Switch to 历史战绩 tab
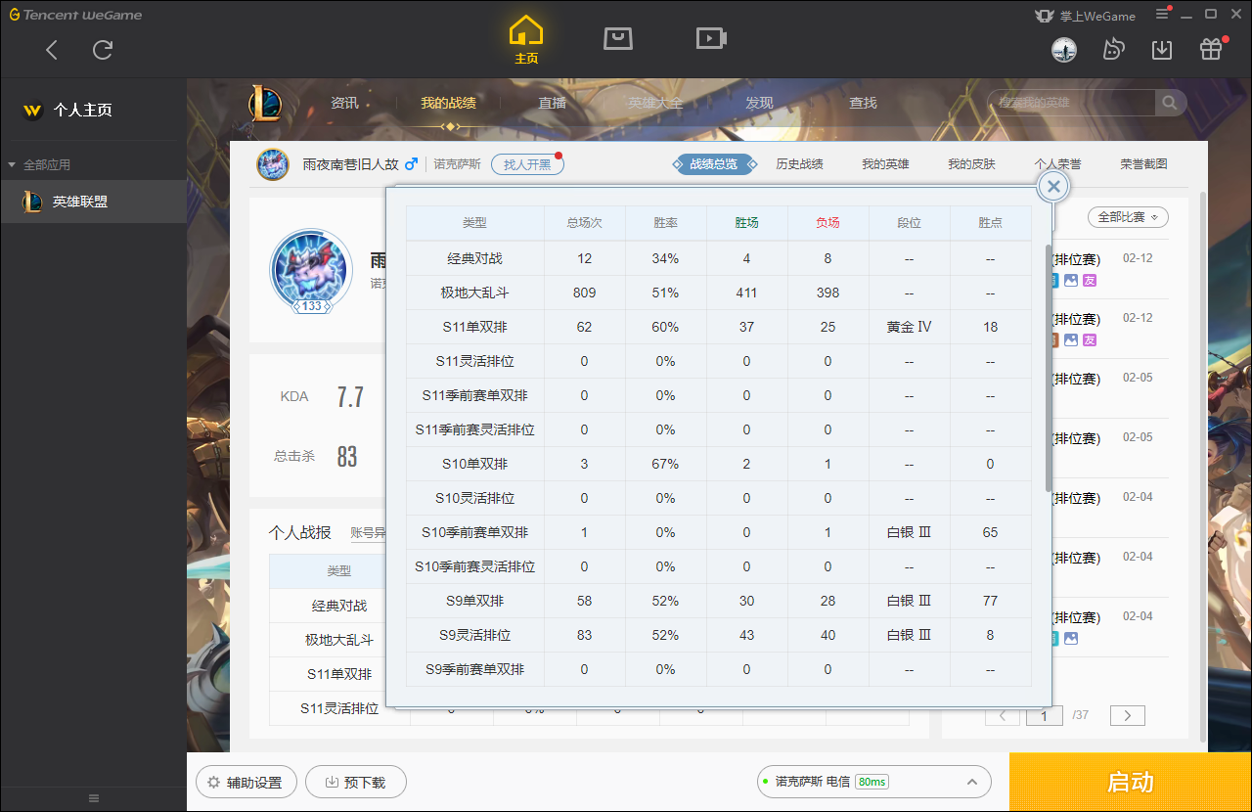 tap(799, 164)
